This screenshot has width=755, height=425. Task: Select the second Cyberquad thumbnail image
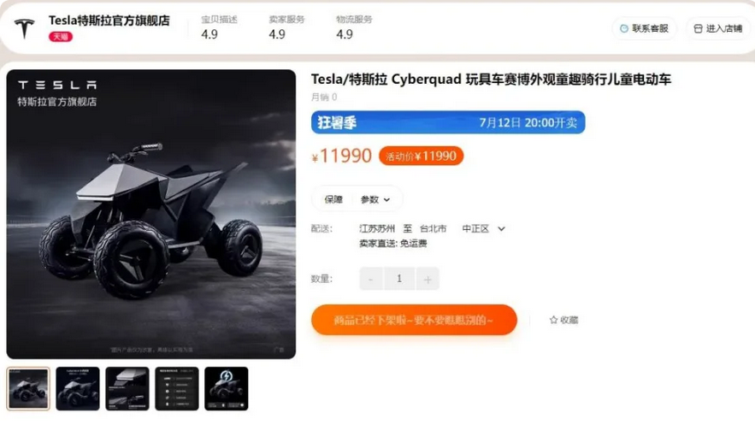[x=78, y=389]
